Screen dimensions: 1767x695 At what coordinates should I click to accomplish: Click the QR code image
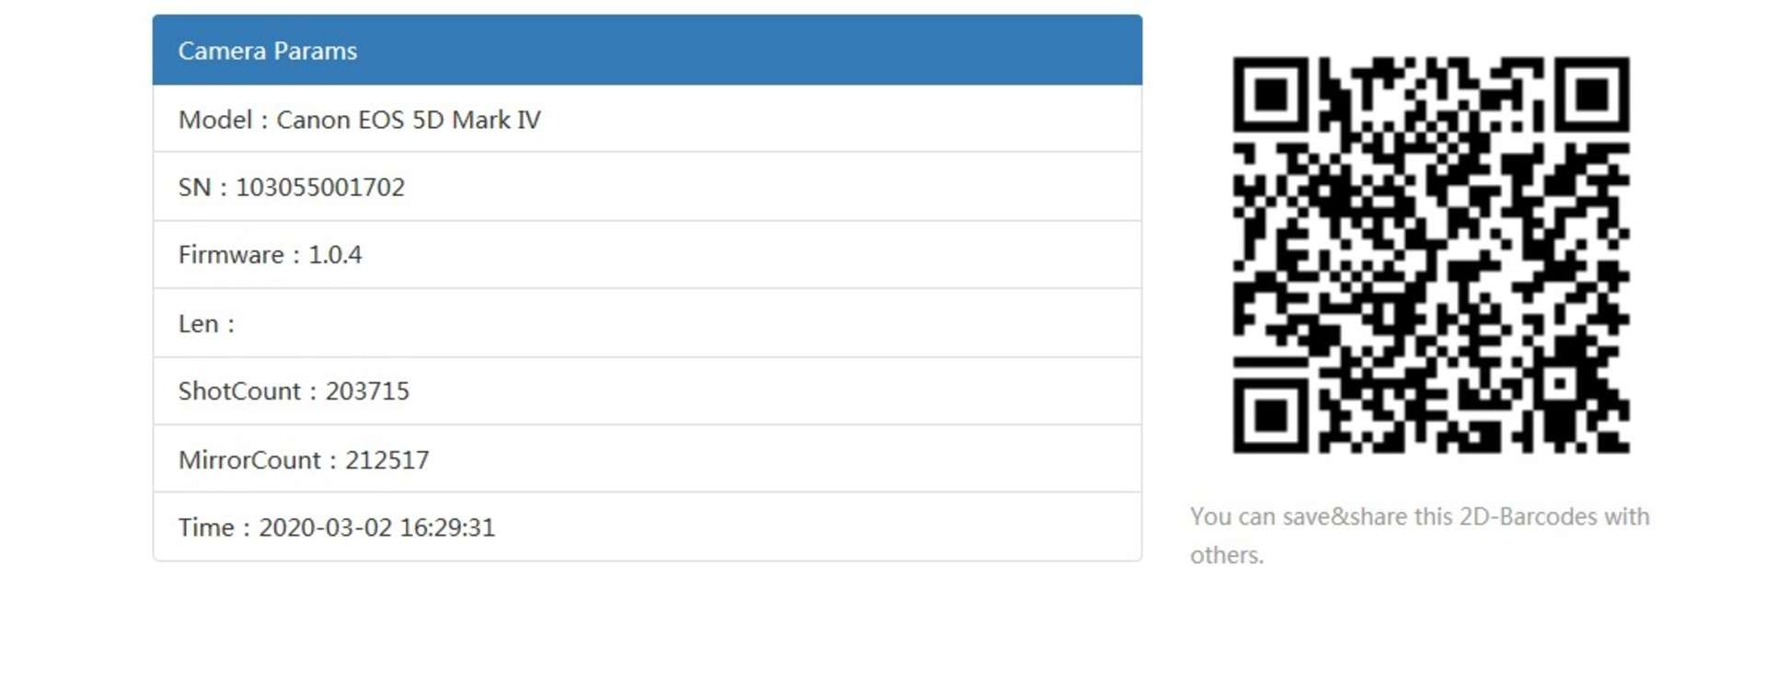click(1431, 255)
